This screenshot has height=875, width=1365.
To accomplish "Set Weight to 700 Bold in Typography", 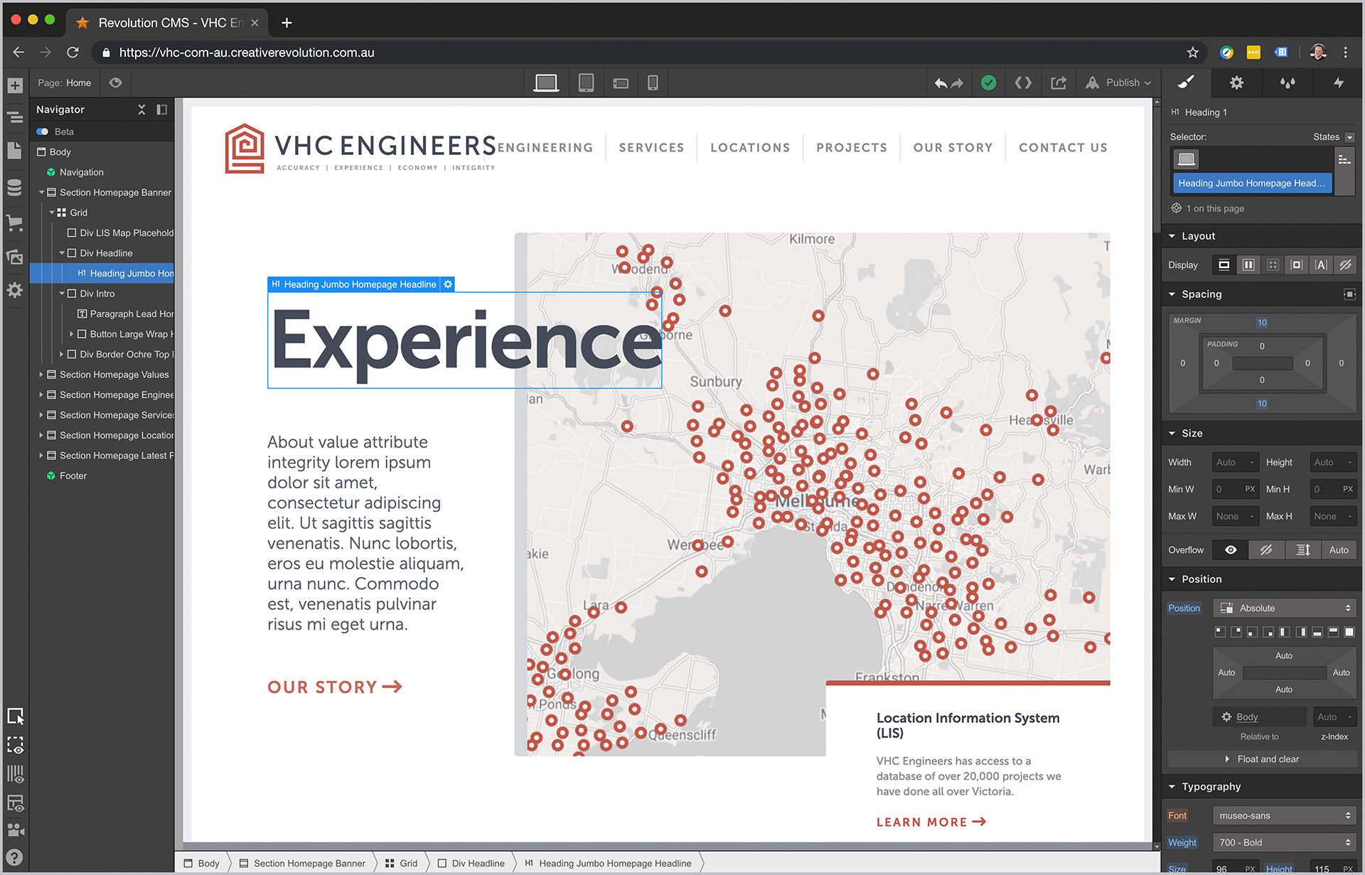I will 1284,842.
